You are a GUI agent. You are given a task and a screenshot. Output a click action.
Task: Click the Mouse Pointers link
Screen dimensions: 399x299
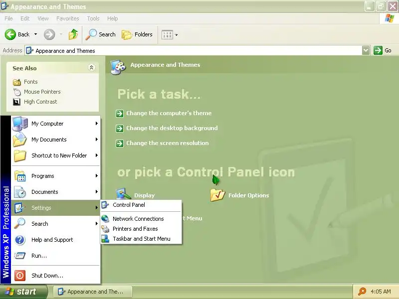point(42,92)
